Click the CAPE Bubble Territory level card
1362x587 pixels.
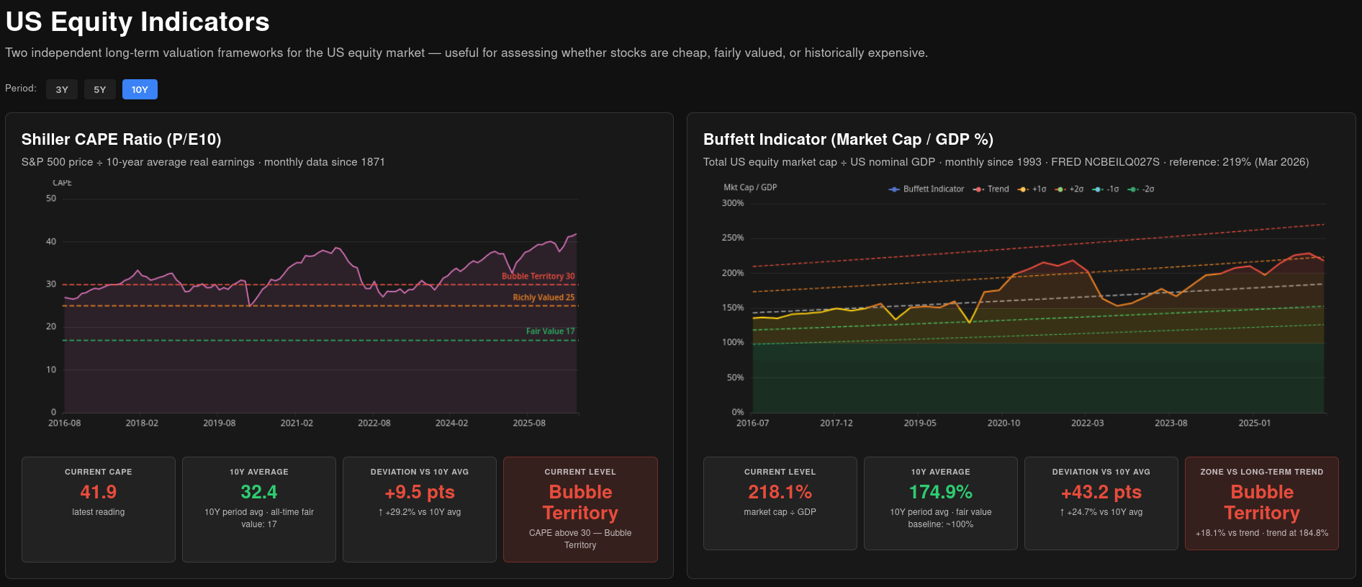[x=580, y=509]
